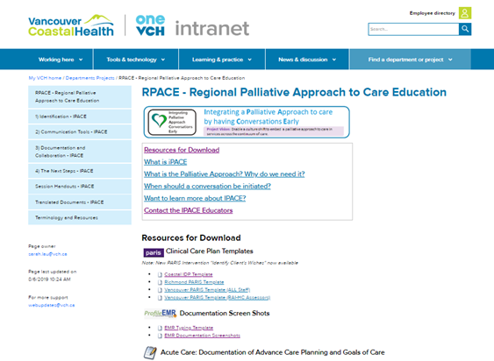Open Vancouver PARIS Template (ALL Staff) link
Image resolution: width=494 pixels, height=361 pixels.
click(207, 290)
